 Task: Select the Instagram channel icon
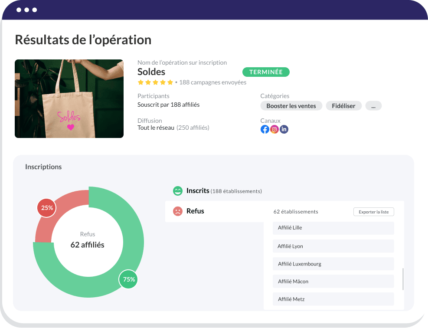point(274,129)
